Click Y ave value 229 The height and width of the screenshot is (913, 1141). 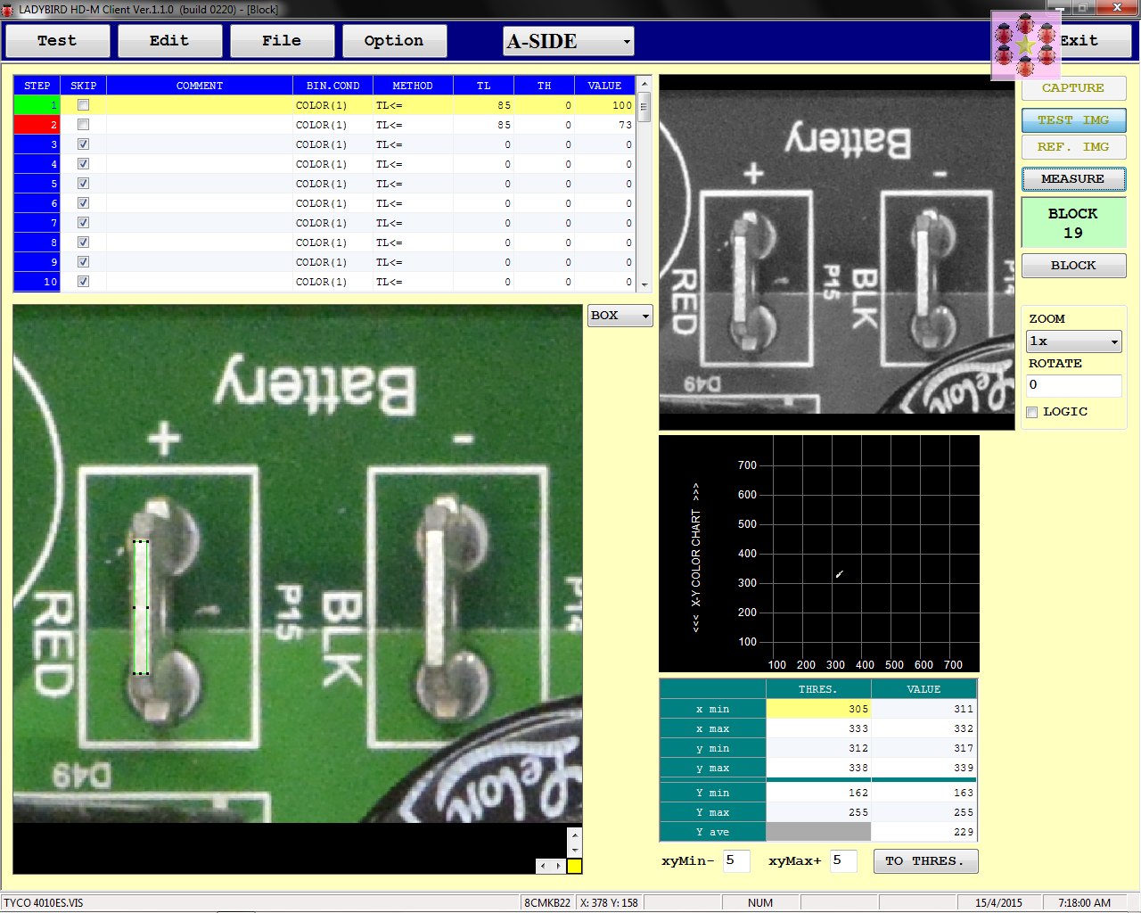pos(923,832)
